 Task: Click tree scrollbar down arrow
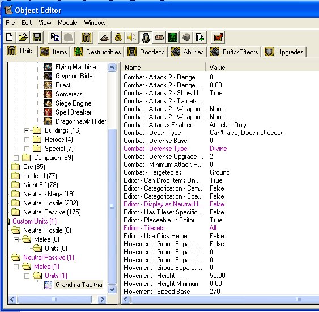pyautogui.click(x=112, y=289)
